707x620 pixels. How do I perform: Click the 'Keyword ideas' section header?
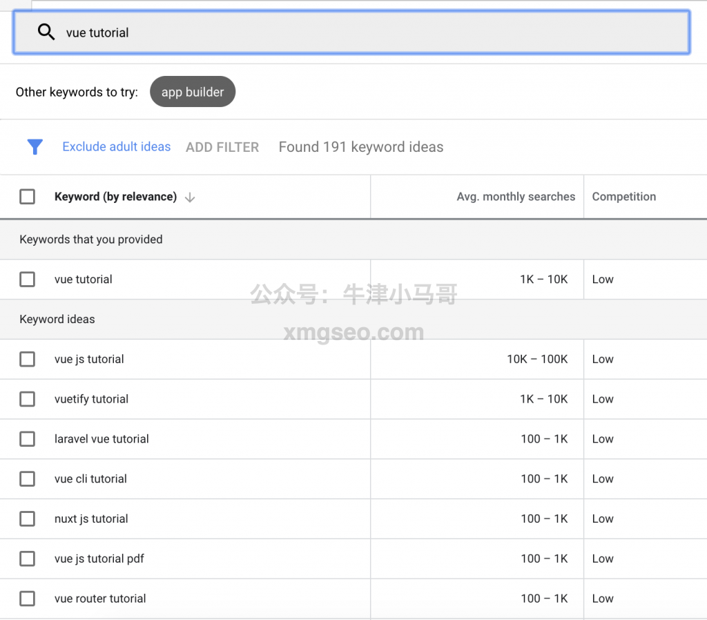[57, 319]
